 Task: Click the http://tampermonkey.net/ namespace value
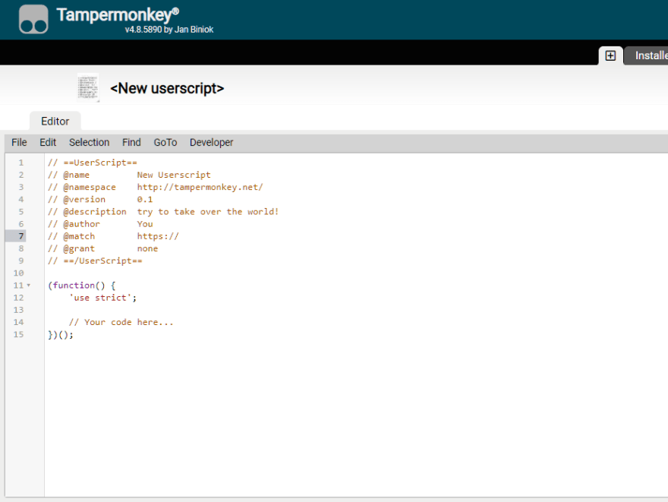pos(200,187)
